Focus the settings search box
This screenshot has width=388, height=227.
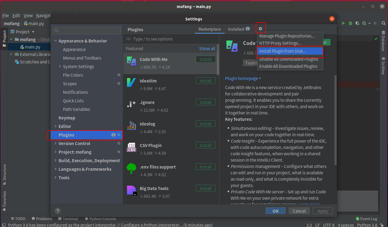87,30
